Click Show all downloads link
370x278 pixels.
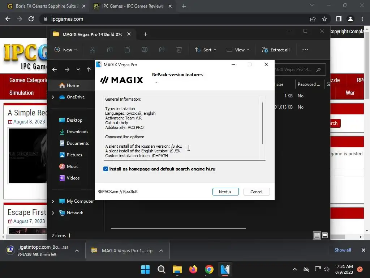343,250
